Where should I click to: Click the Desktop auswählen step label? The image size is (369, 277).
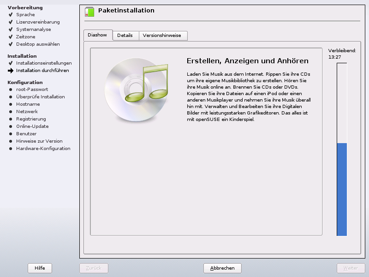click(38, 44)
